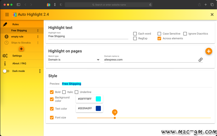Open the hamburger menu in Auto Highlight
217x136 pixels.
pos(7,15)
